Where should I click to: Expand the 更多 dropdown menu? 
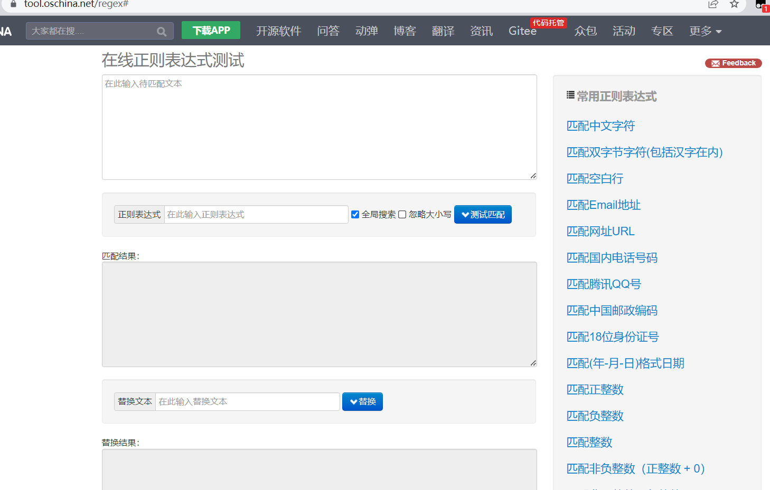pyautogui.click(x=705, y=31)
